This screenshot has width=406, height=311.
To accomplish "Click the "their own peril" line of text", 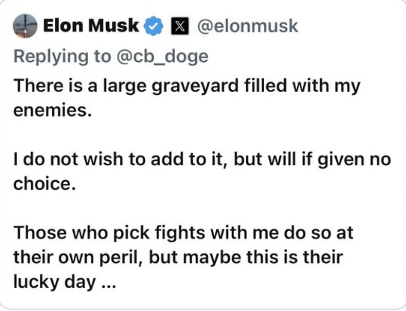I will pos(178,258).
